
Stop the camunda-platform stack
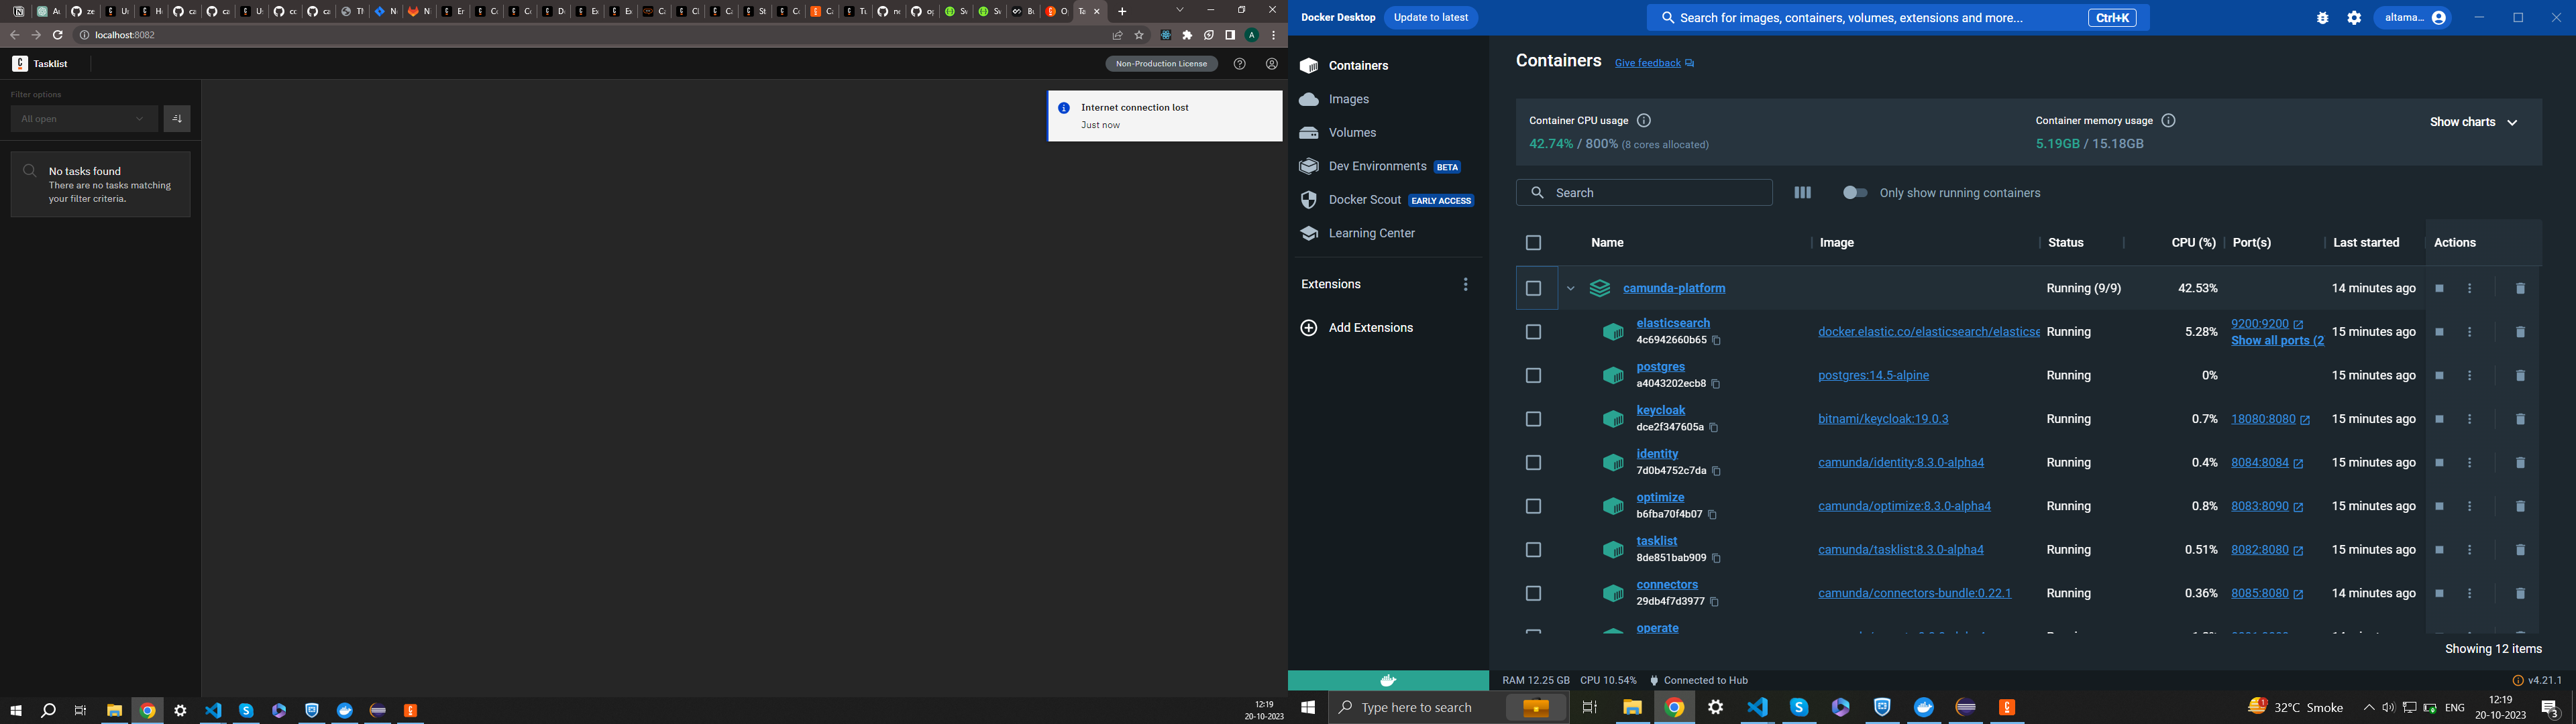click(2439, 289)
